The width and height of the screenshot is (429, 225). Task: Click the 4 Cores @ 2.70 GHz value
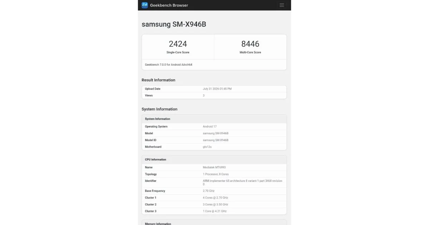[215, 197]
